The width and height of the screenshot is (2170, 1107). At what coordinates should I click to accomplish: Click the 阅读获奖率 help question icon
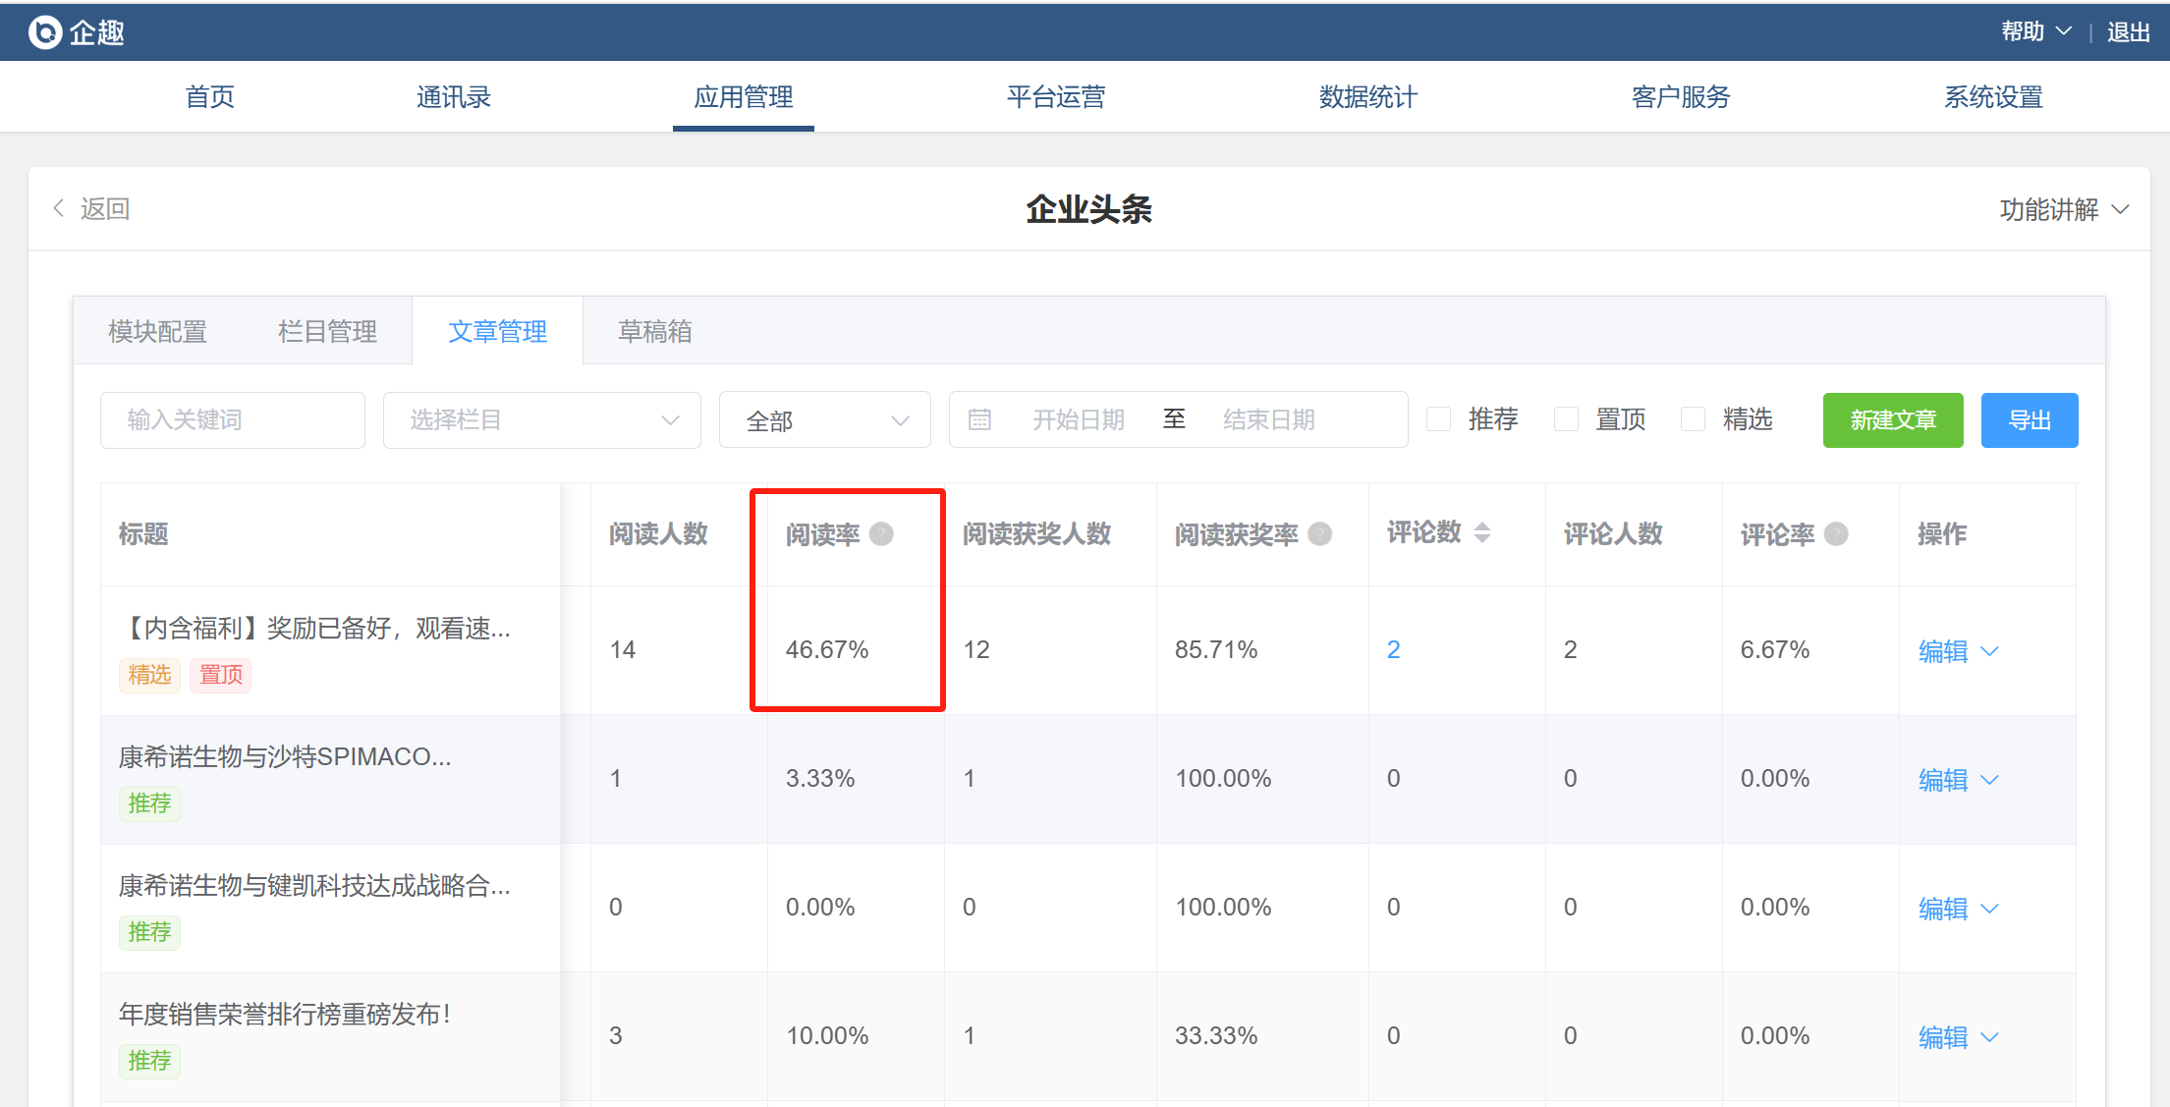tap(1320, 533)
